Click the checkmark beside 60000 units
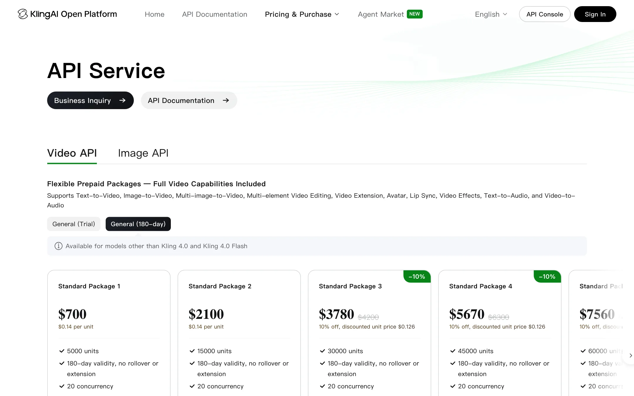The height and width of the screenshot is (396, 634). pyautogui.click(x=583, y=351)
